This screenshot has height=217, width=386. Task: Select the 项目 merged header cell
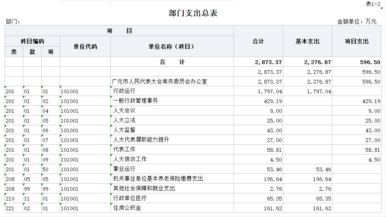[x=119, y=31]
